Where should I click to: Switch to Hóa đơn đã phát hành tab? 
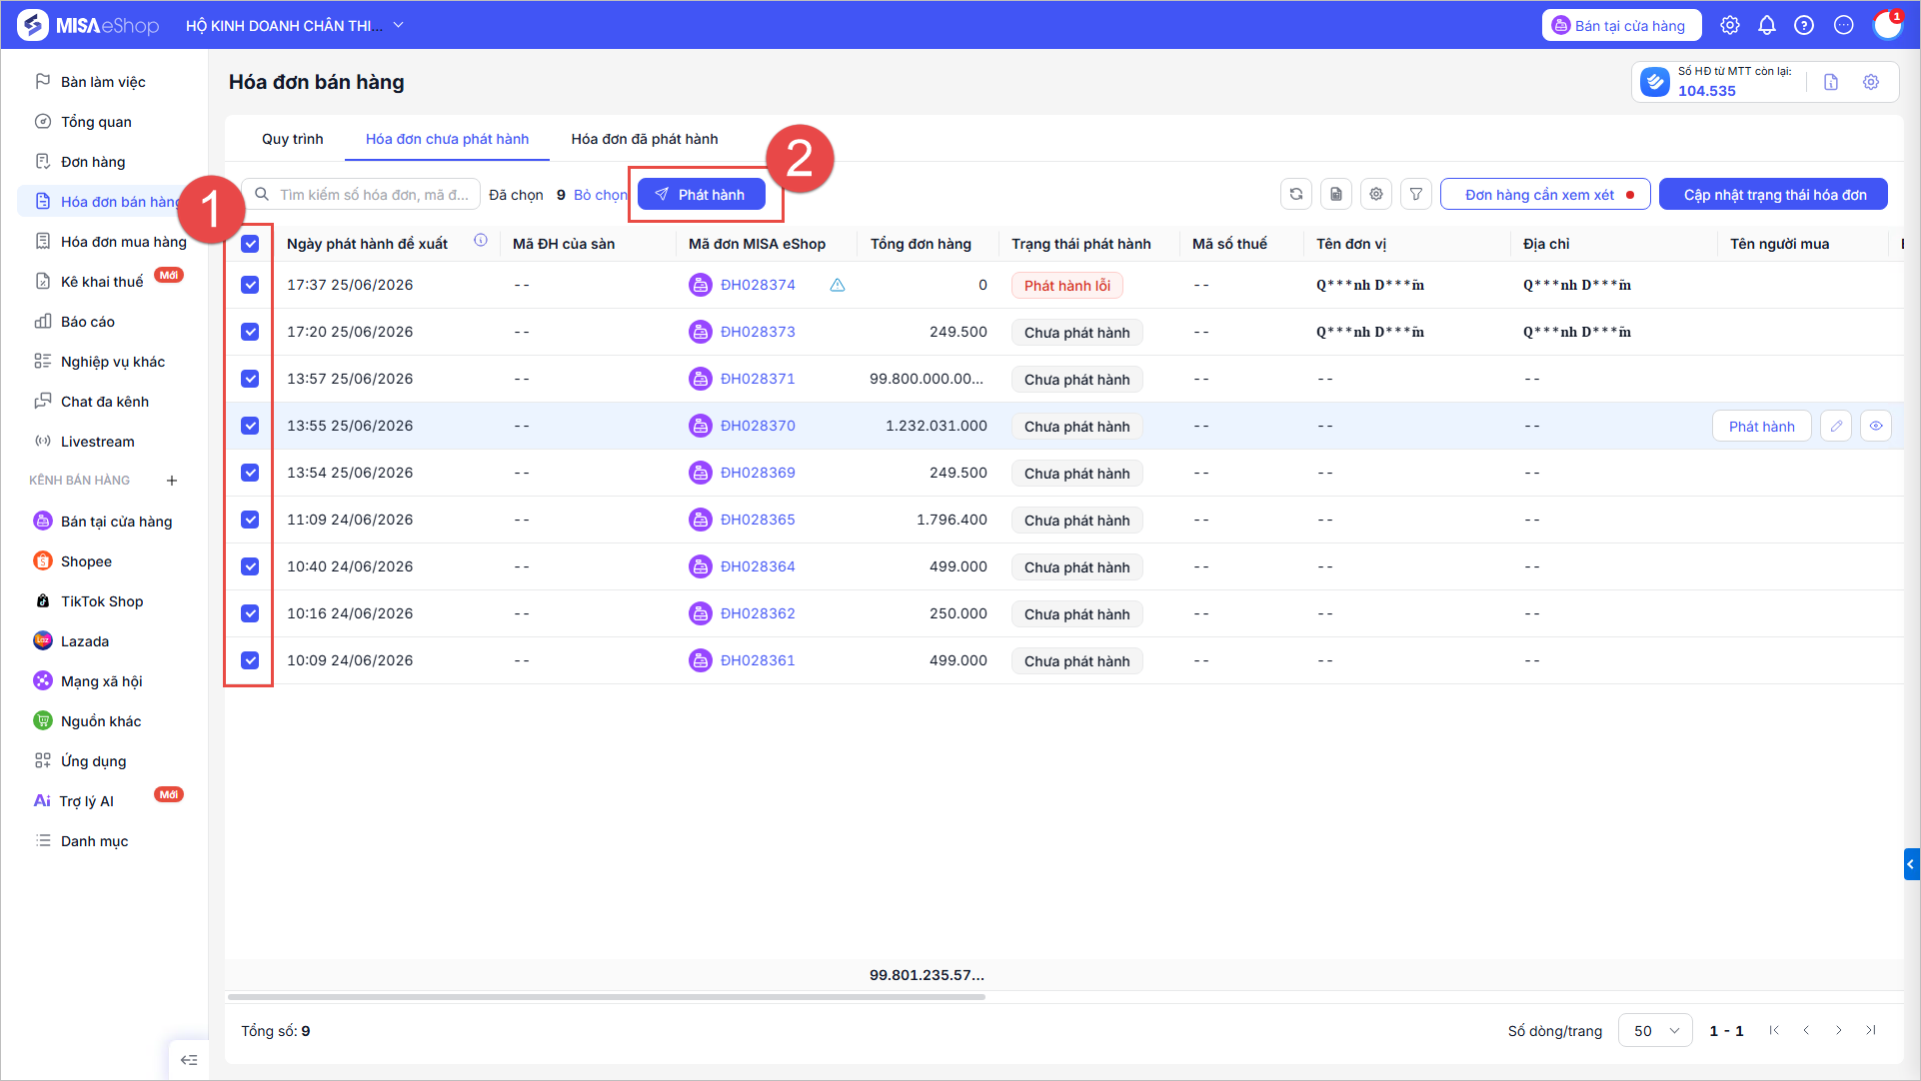645,139
